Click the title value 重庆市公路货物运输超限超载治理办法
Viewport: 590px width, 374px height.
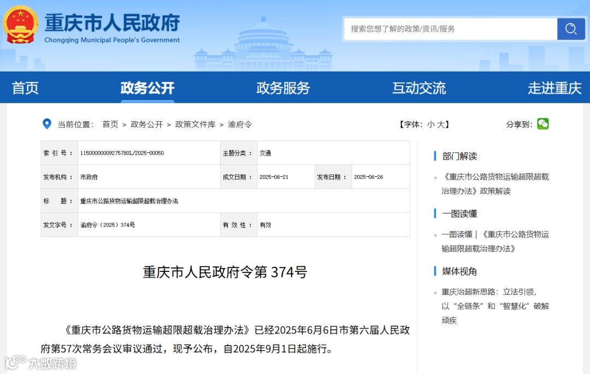[x=129, y=201]
